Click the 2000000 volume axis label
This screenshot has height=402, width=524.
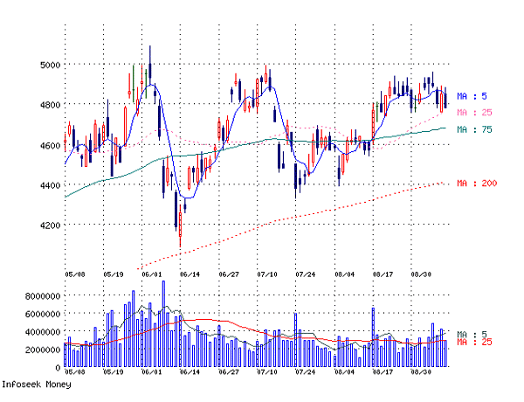coord(43,350)
